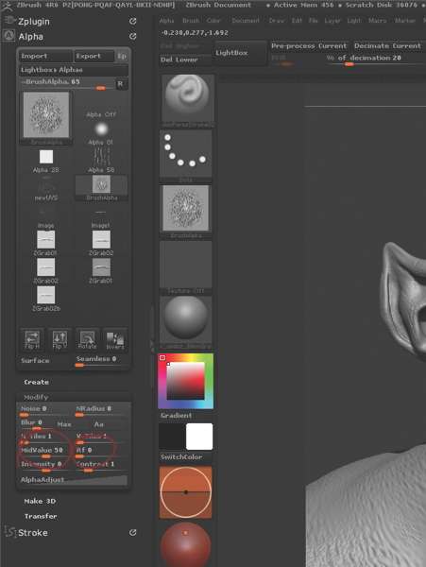The height and width of the screenshot is (567, 426).
Task: Open the gray material sphere selector
Action: 186,322
